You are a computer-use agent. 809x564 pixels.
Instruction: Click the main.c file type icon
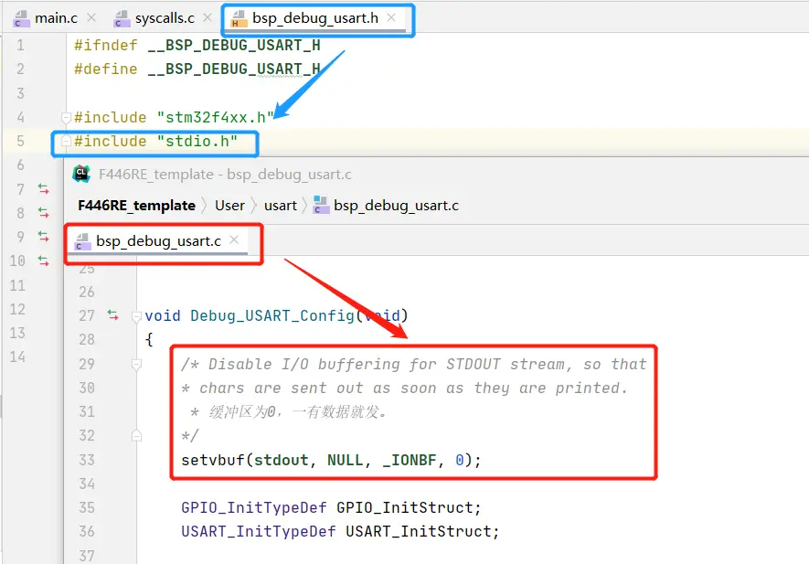[x=22, y=19]
